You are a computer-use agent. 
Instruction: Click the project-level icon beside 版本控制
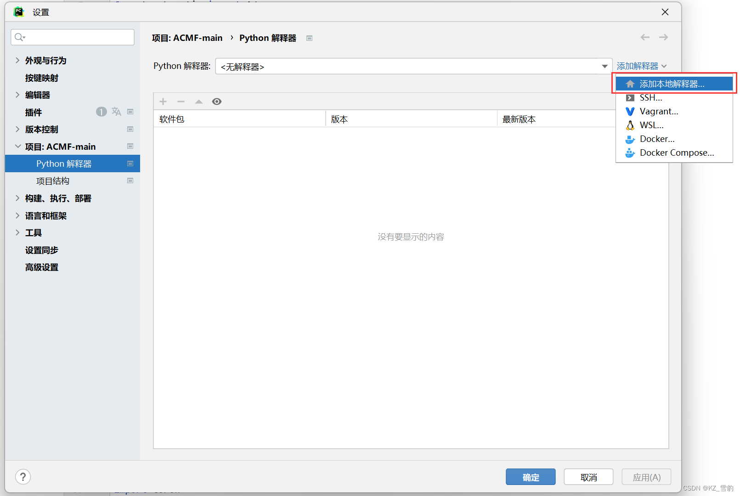pyautogui.click(x=130, y=129)
